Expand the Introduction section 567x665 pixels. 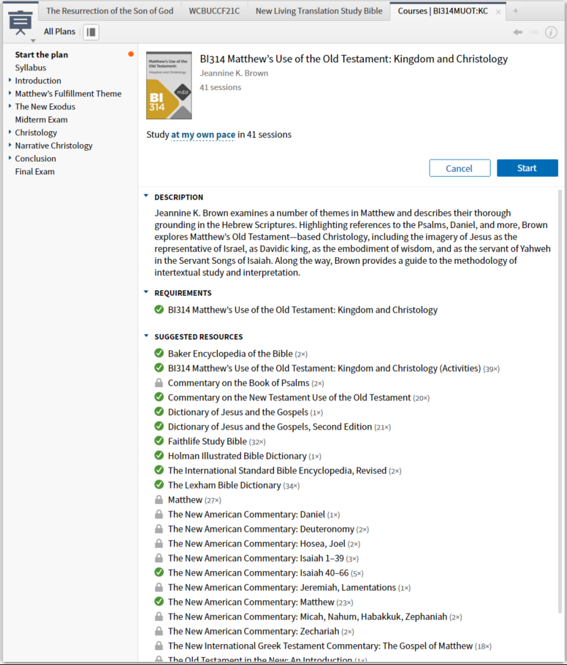(x=9, y=80)
